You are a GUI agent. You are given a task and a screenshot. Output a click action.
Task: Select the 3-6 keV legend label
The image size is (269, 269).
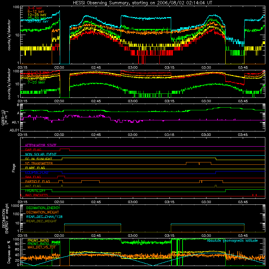pos(35,8)
